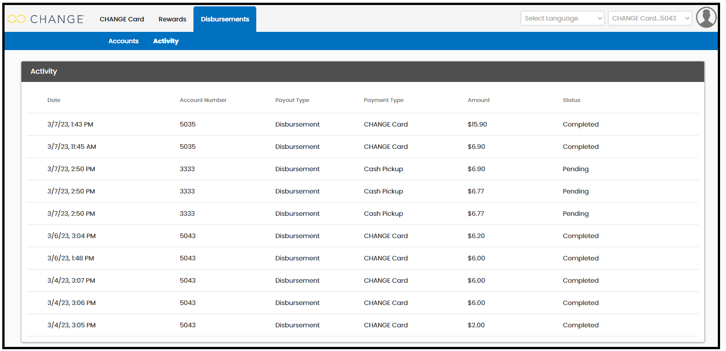Go to the Accounts sub-menu
Screen dimensions: 726x351
pyautogui.click(x=123, y=41)
